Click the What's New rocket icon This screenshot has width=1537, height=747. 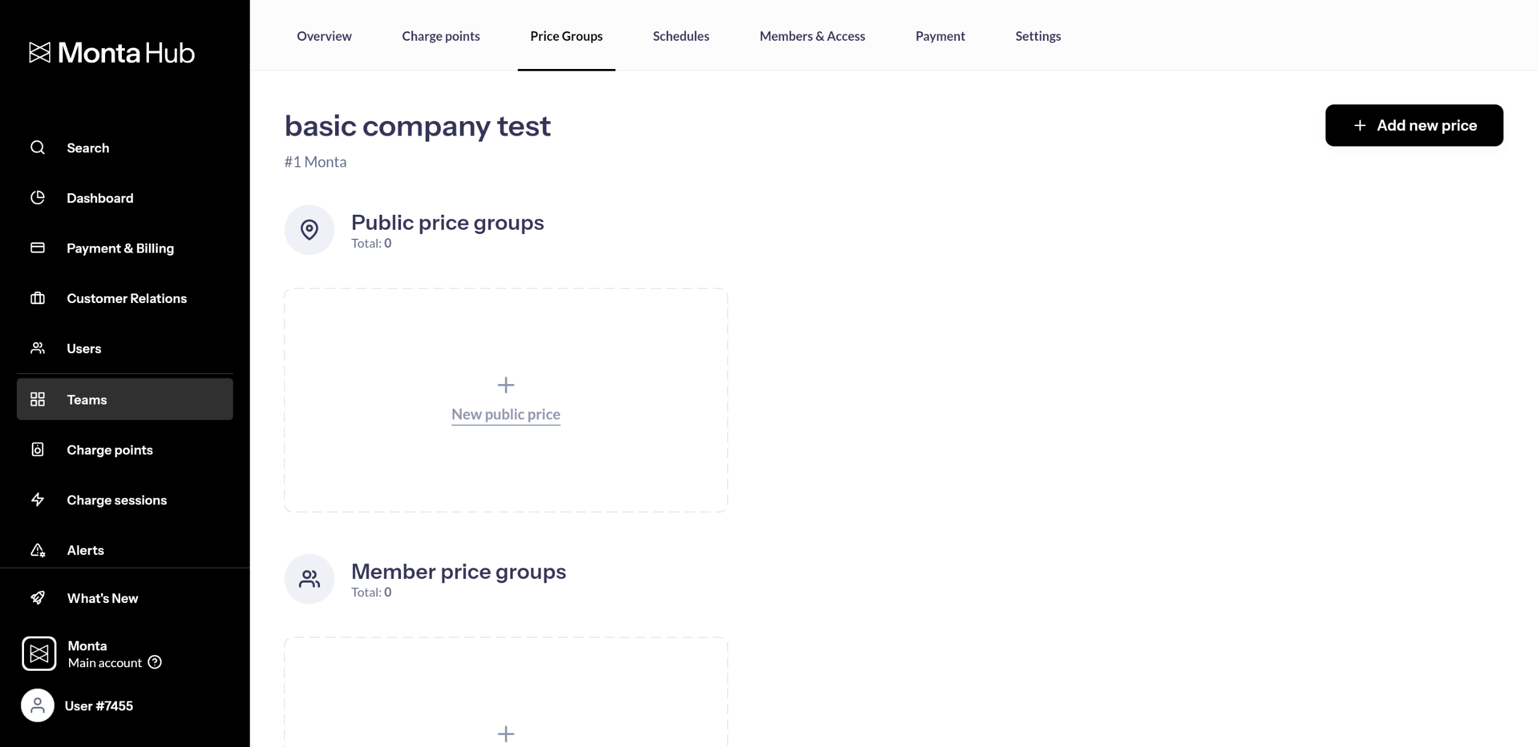(x=37, y=598)
